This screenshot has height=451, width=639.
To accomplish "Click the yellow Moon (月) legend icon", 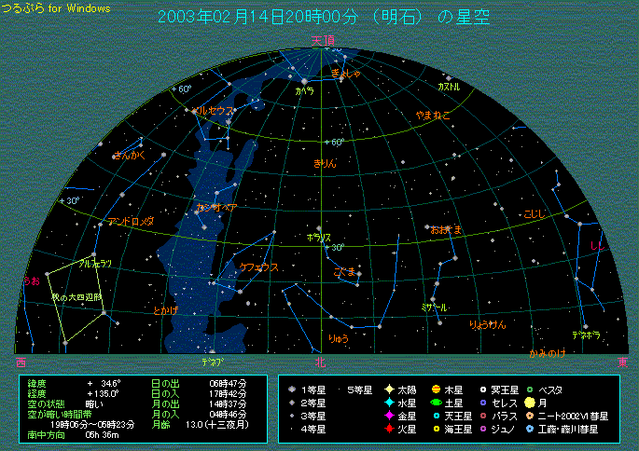I will 529,403.
